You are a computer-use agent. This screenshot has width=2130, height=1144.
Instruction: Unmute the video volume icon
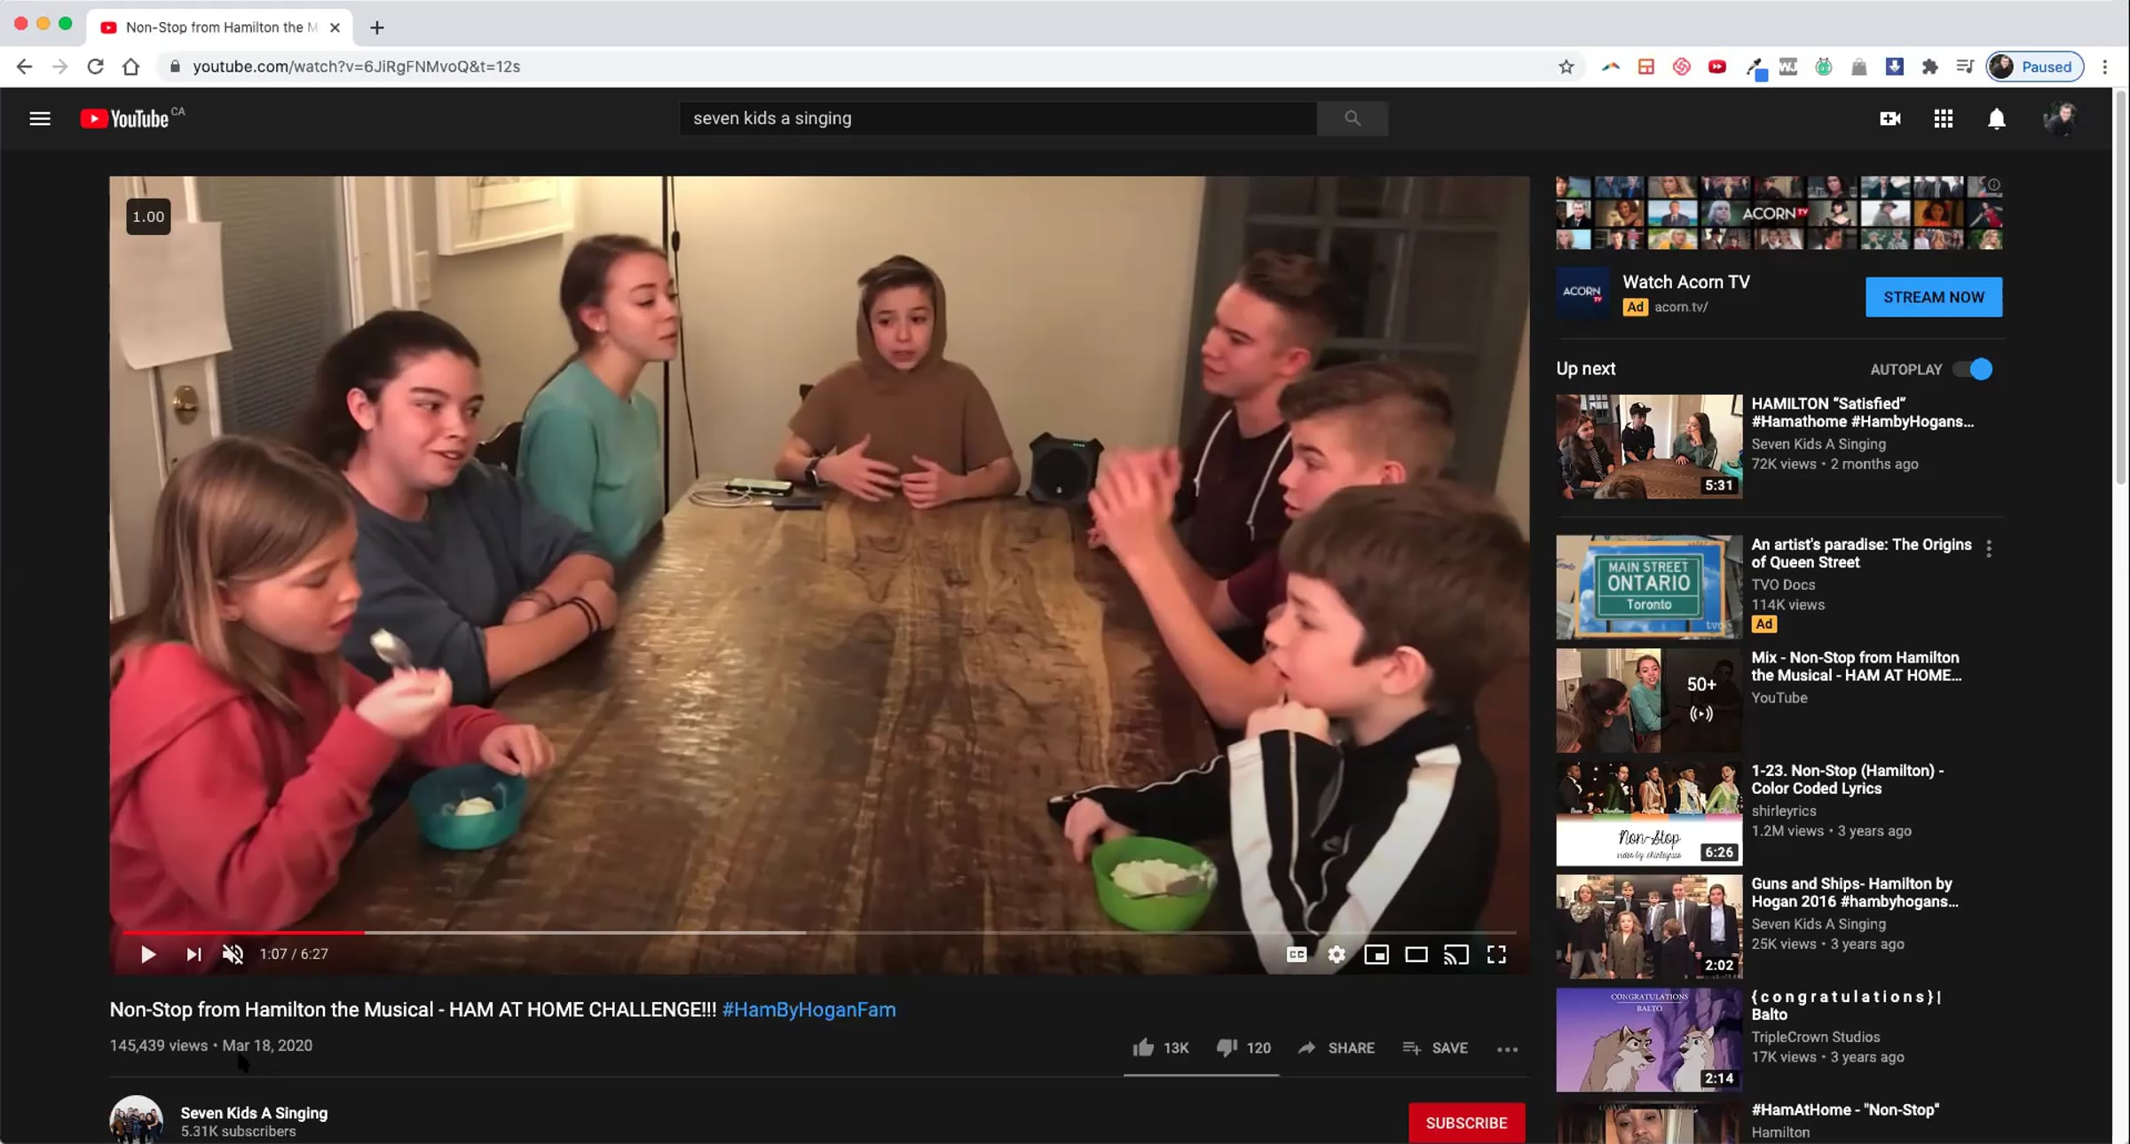(233, 954)
